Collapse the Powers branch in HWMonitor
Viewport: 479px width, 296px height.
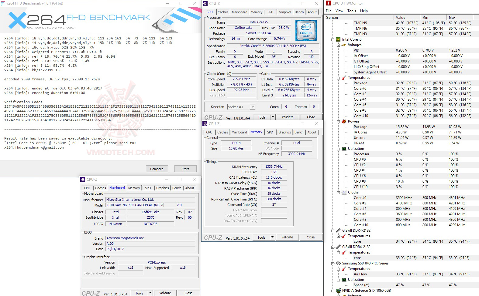[338, 121]
